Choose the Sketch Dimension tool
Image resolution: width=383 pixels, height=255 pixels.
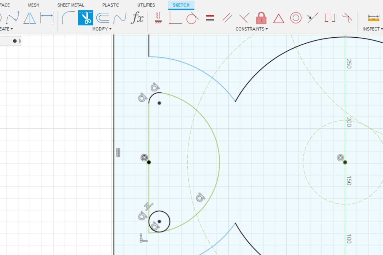click(x=47, y=18)
